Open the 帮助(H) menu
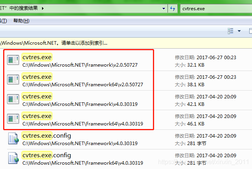The image size is (252, 169). tap(21, 21)
